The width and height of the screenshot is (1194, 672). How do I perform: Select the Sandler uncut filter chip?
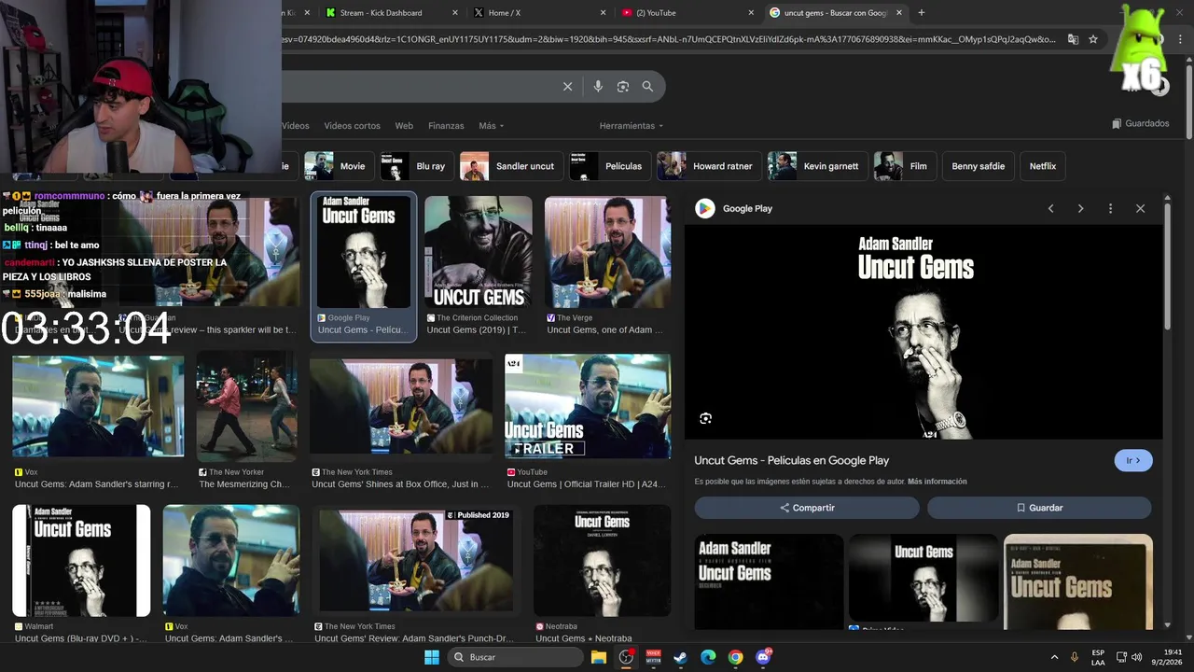click(x=511, y=166)
